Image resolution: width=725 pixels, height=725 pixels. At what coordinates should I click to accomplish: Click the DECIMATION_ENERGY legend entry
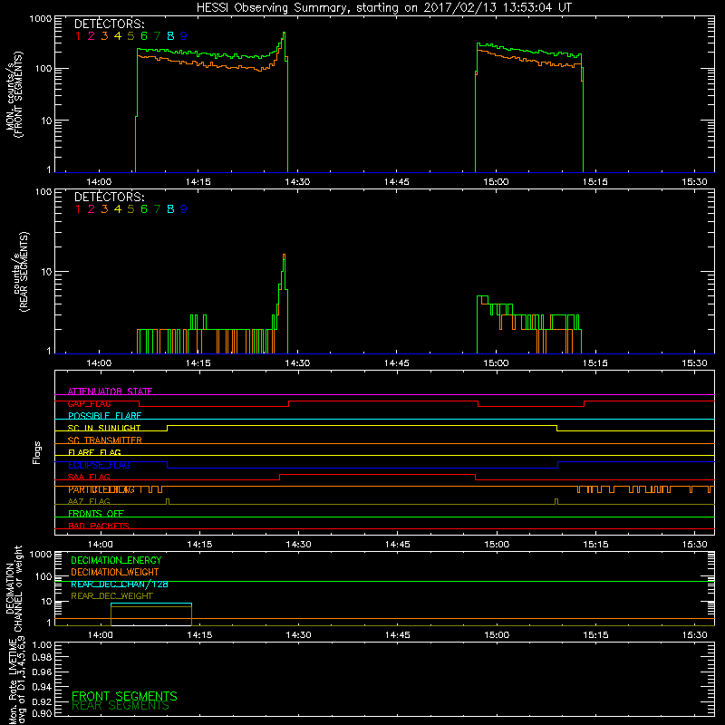[116, 560]
